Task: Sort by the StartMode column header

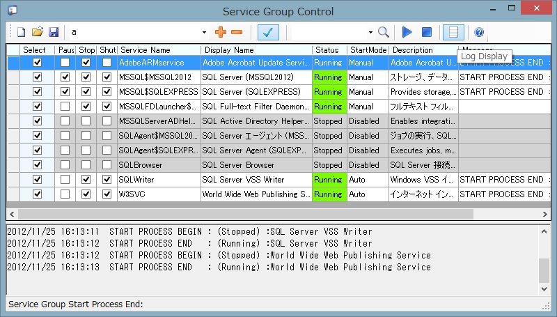Action: pos(368,50)
